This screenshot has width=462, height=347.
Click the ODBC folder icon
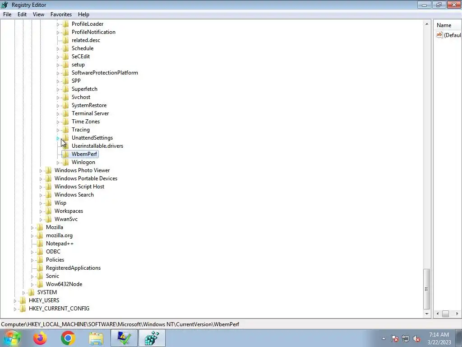tap(40, 252)
